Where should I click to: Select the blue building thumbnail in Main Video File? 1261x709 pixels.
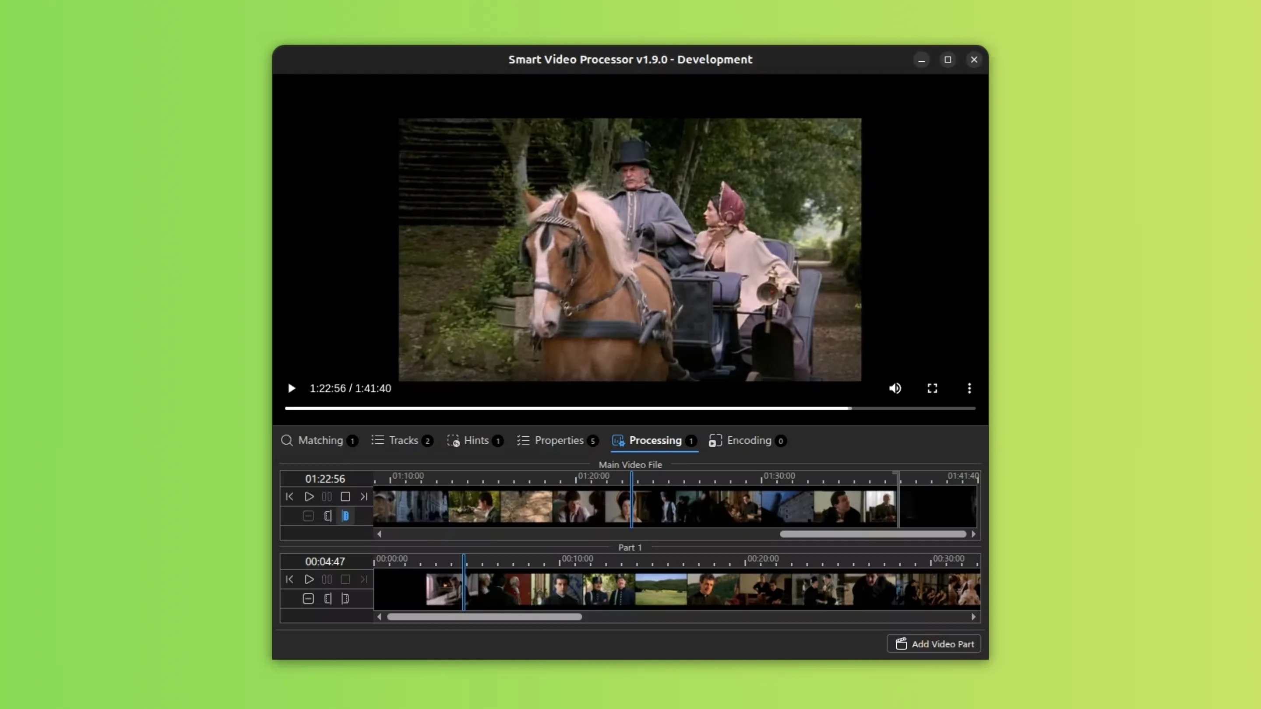point(787,507)
